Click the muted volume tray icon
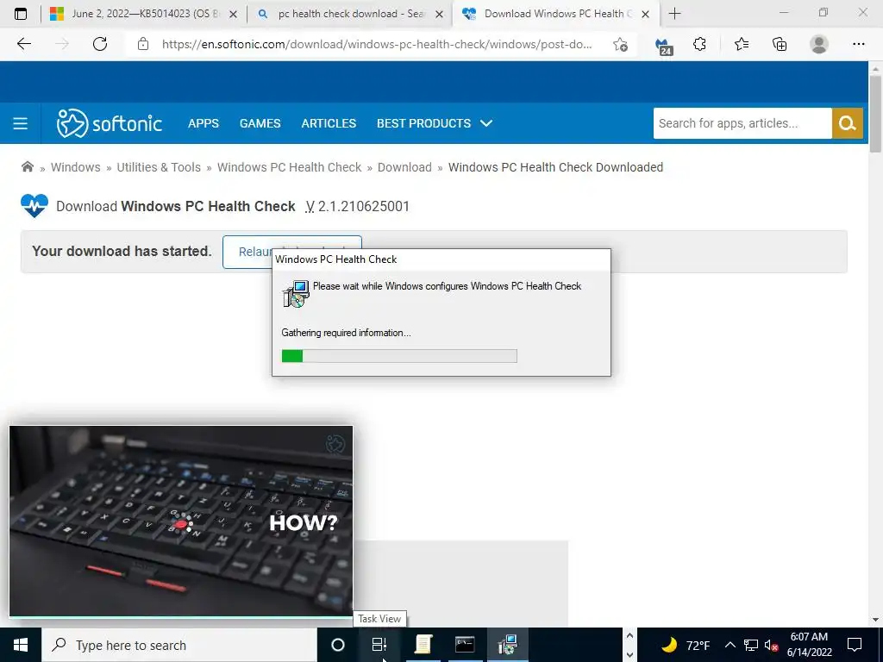This screenshot has height=662, width=883. (x=771, y=645)
